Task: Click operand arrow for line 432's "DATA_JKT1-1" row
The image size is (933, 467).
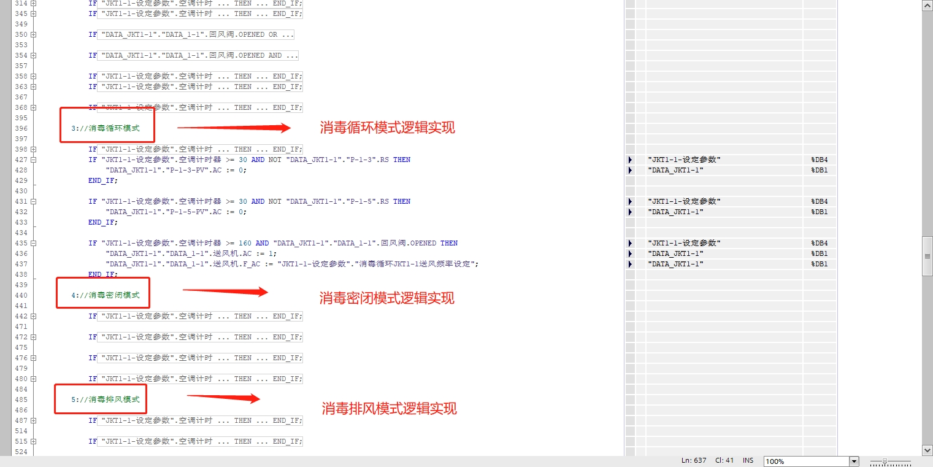Action: click(x=630, y=212)
